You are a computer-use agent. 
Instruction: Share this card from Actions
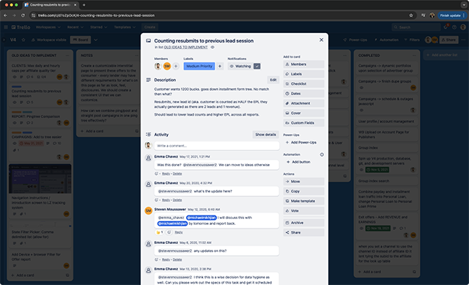click(x=303, y=232)
